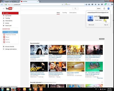Click the Firefox search box
Screen dimensions: 114x91
click(75, 5)
